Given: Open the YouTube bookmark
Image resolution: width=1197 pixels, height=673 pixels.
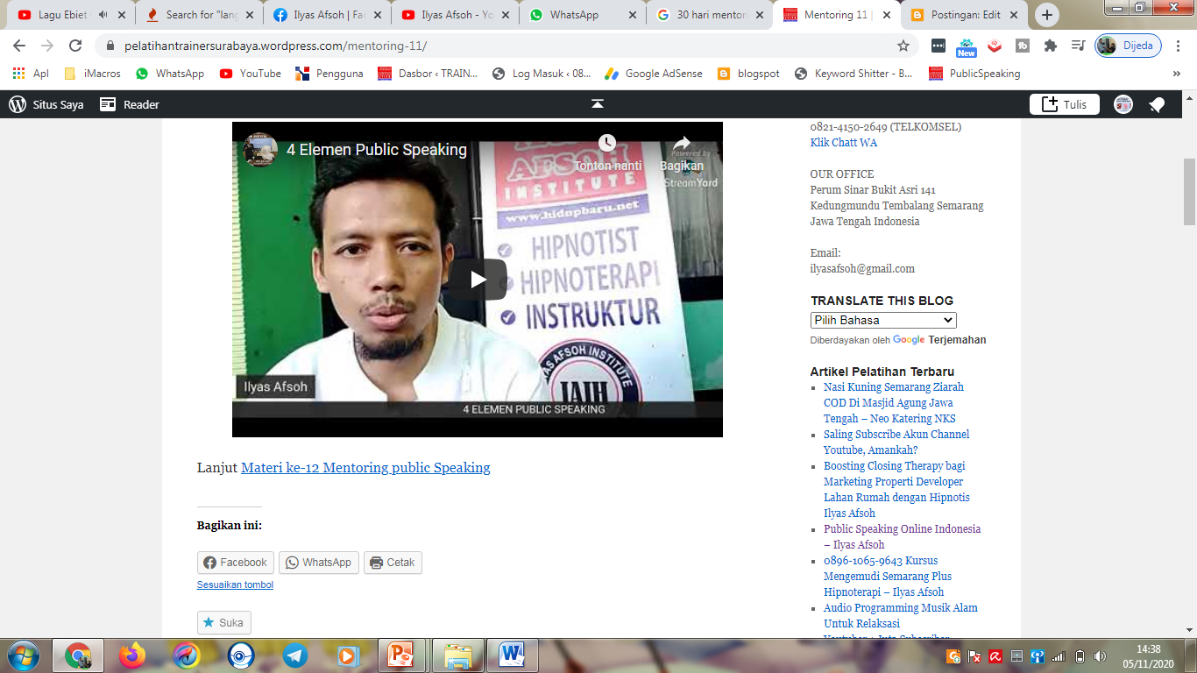Looking at the screenshot, I should point(251,74).
